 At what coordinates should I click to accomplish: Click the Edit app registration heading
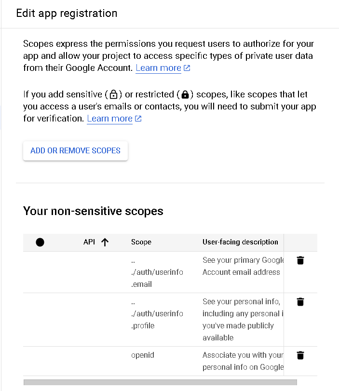pyautogui.click(x=67, y=13)
